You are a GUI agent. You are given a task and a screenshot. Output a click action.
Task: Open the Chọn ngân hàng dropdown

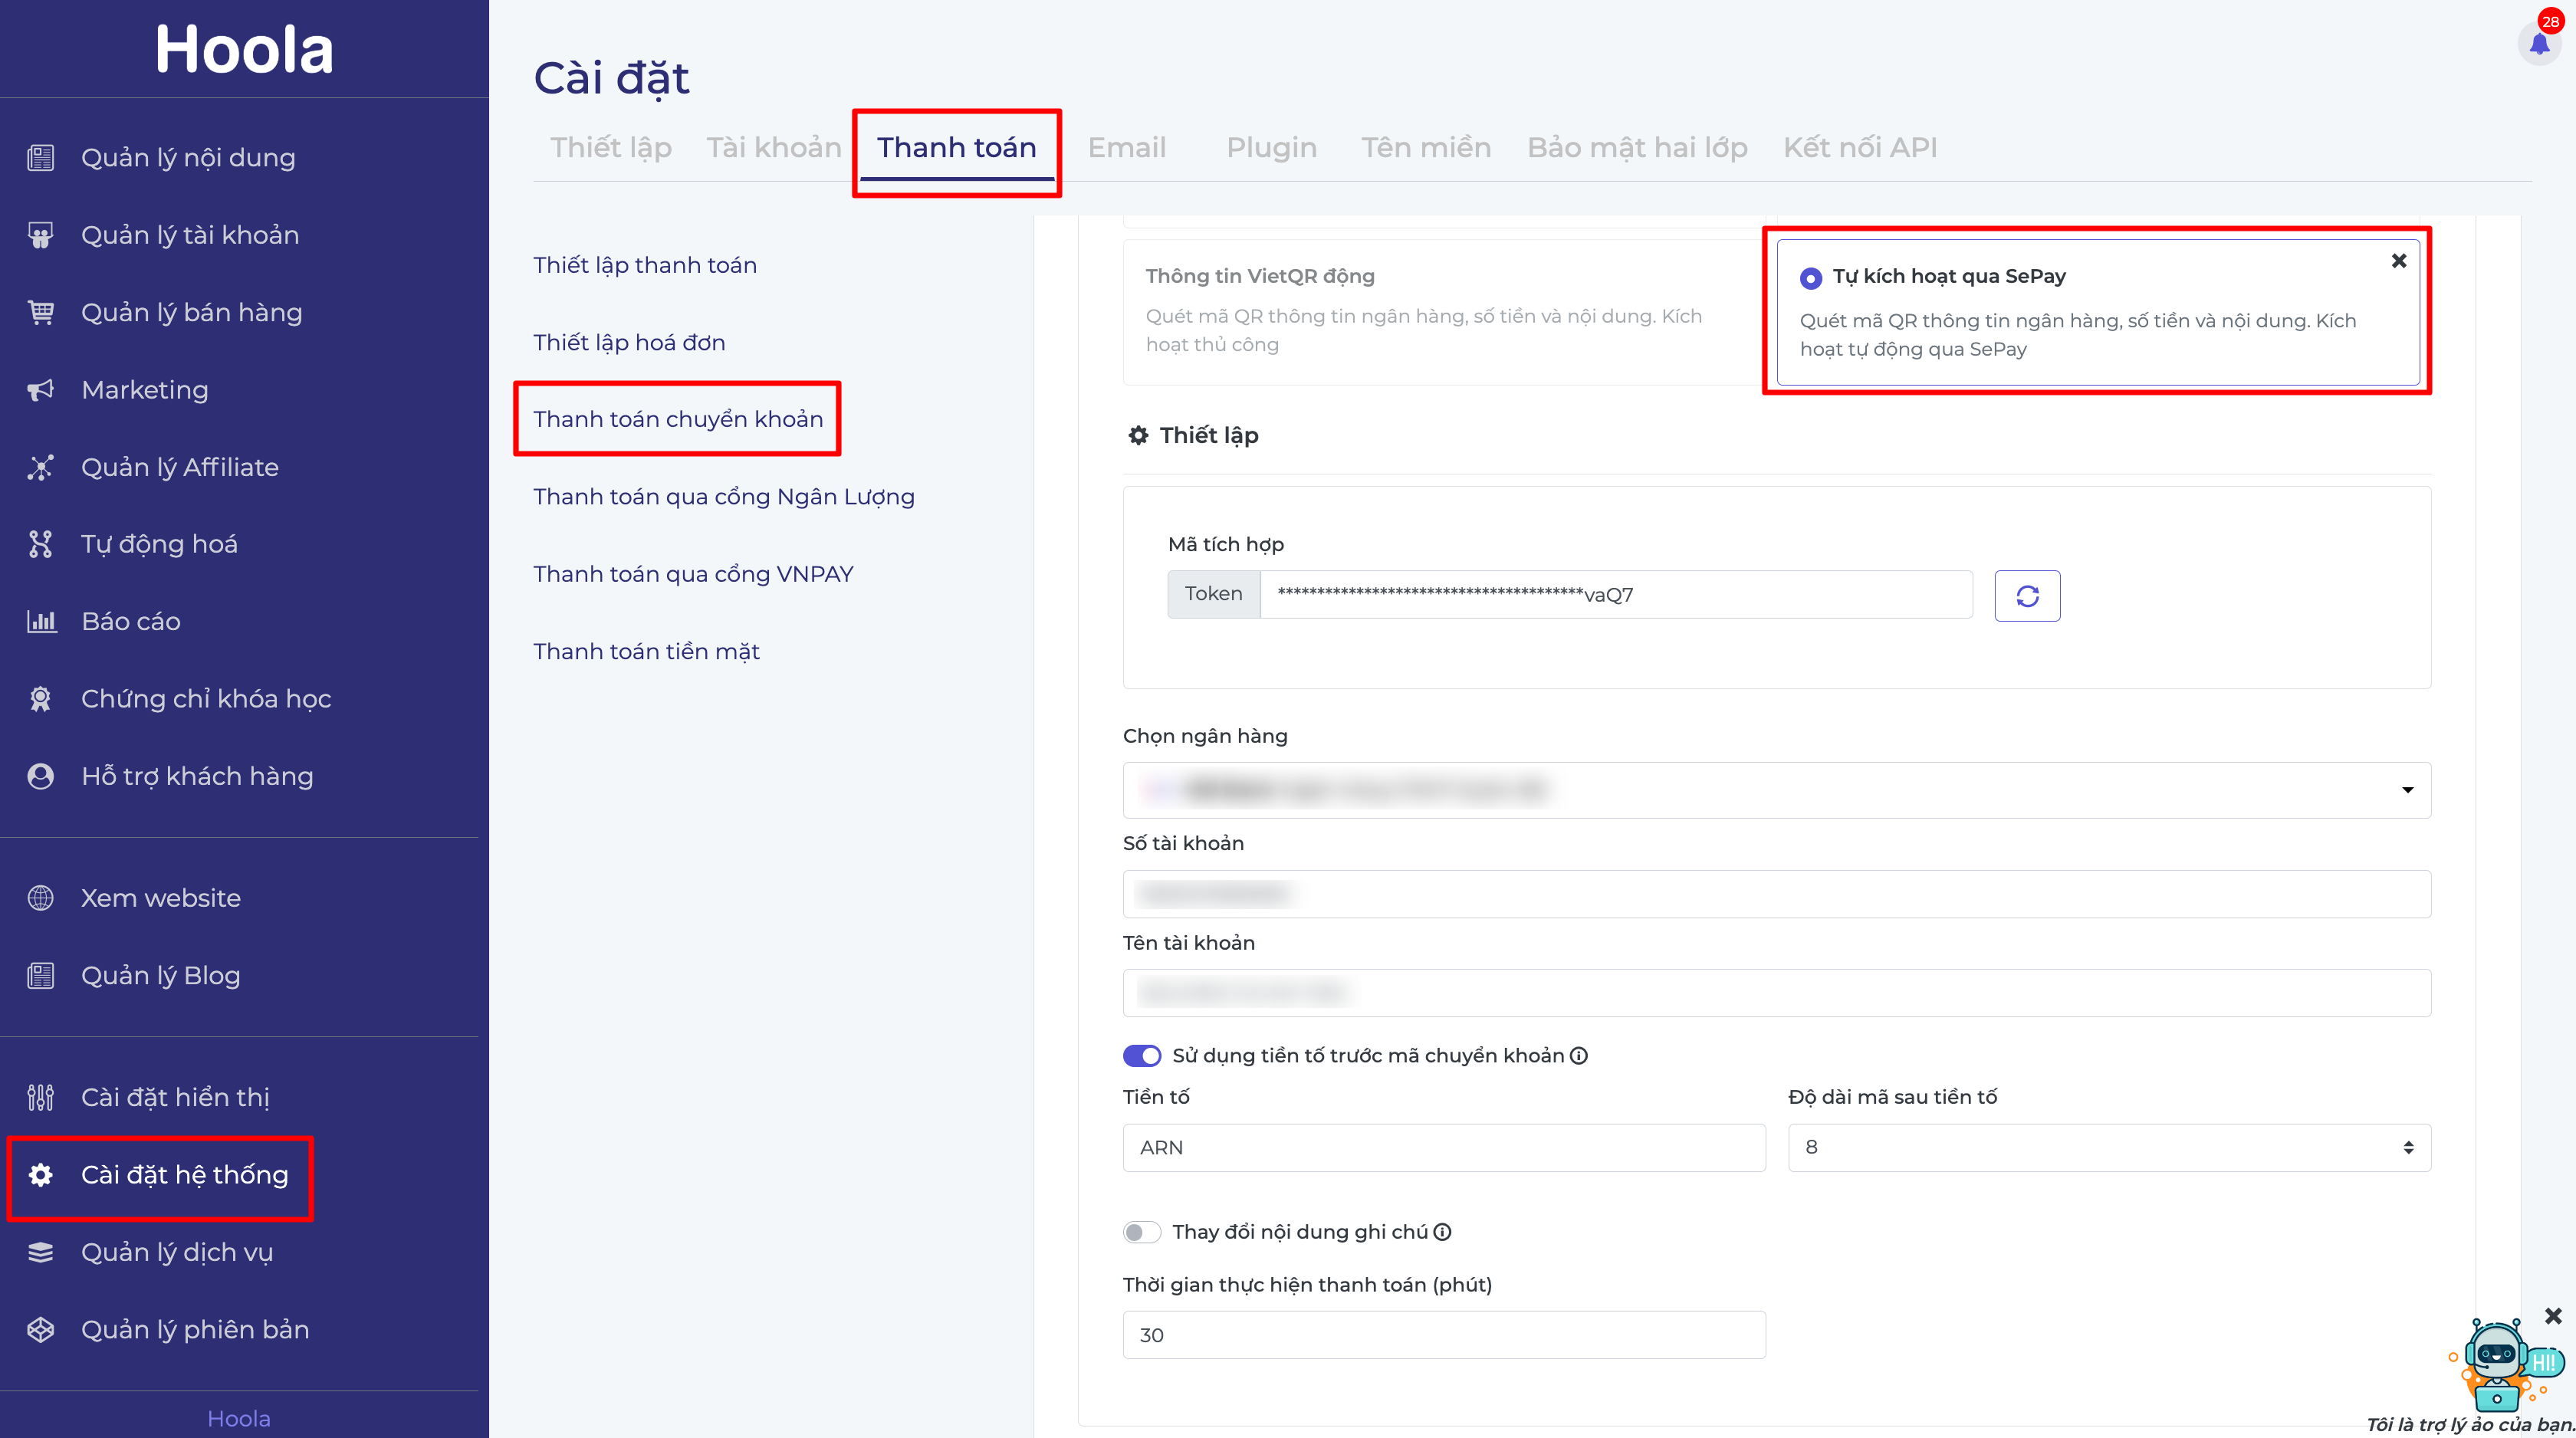pos(1776,790)
